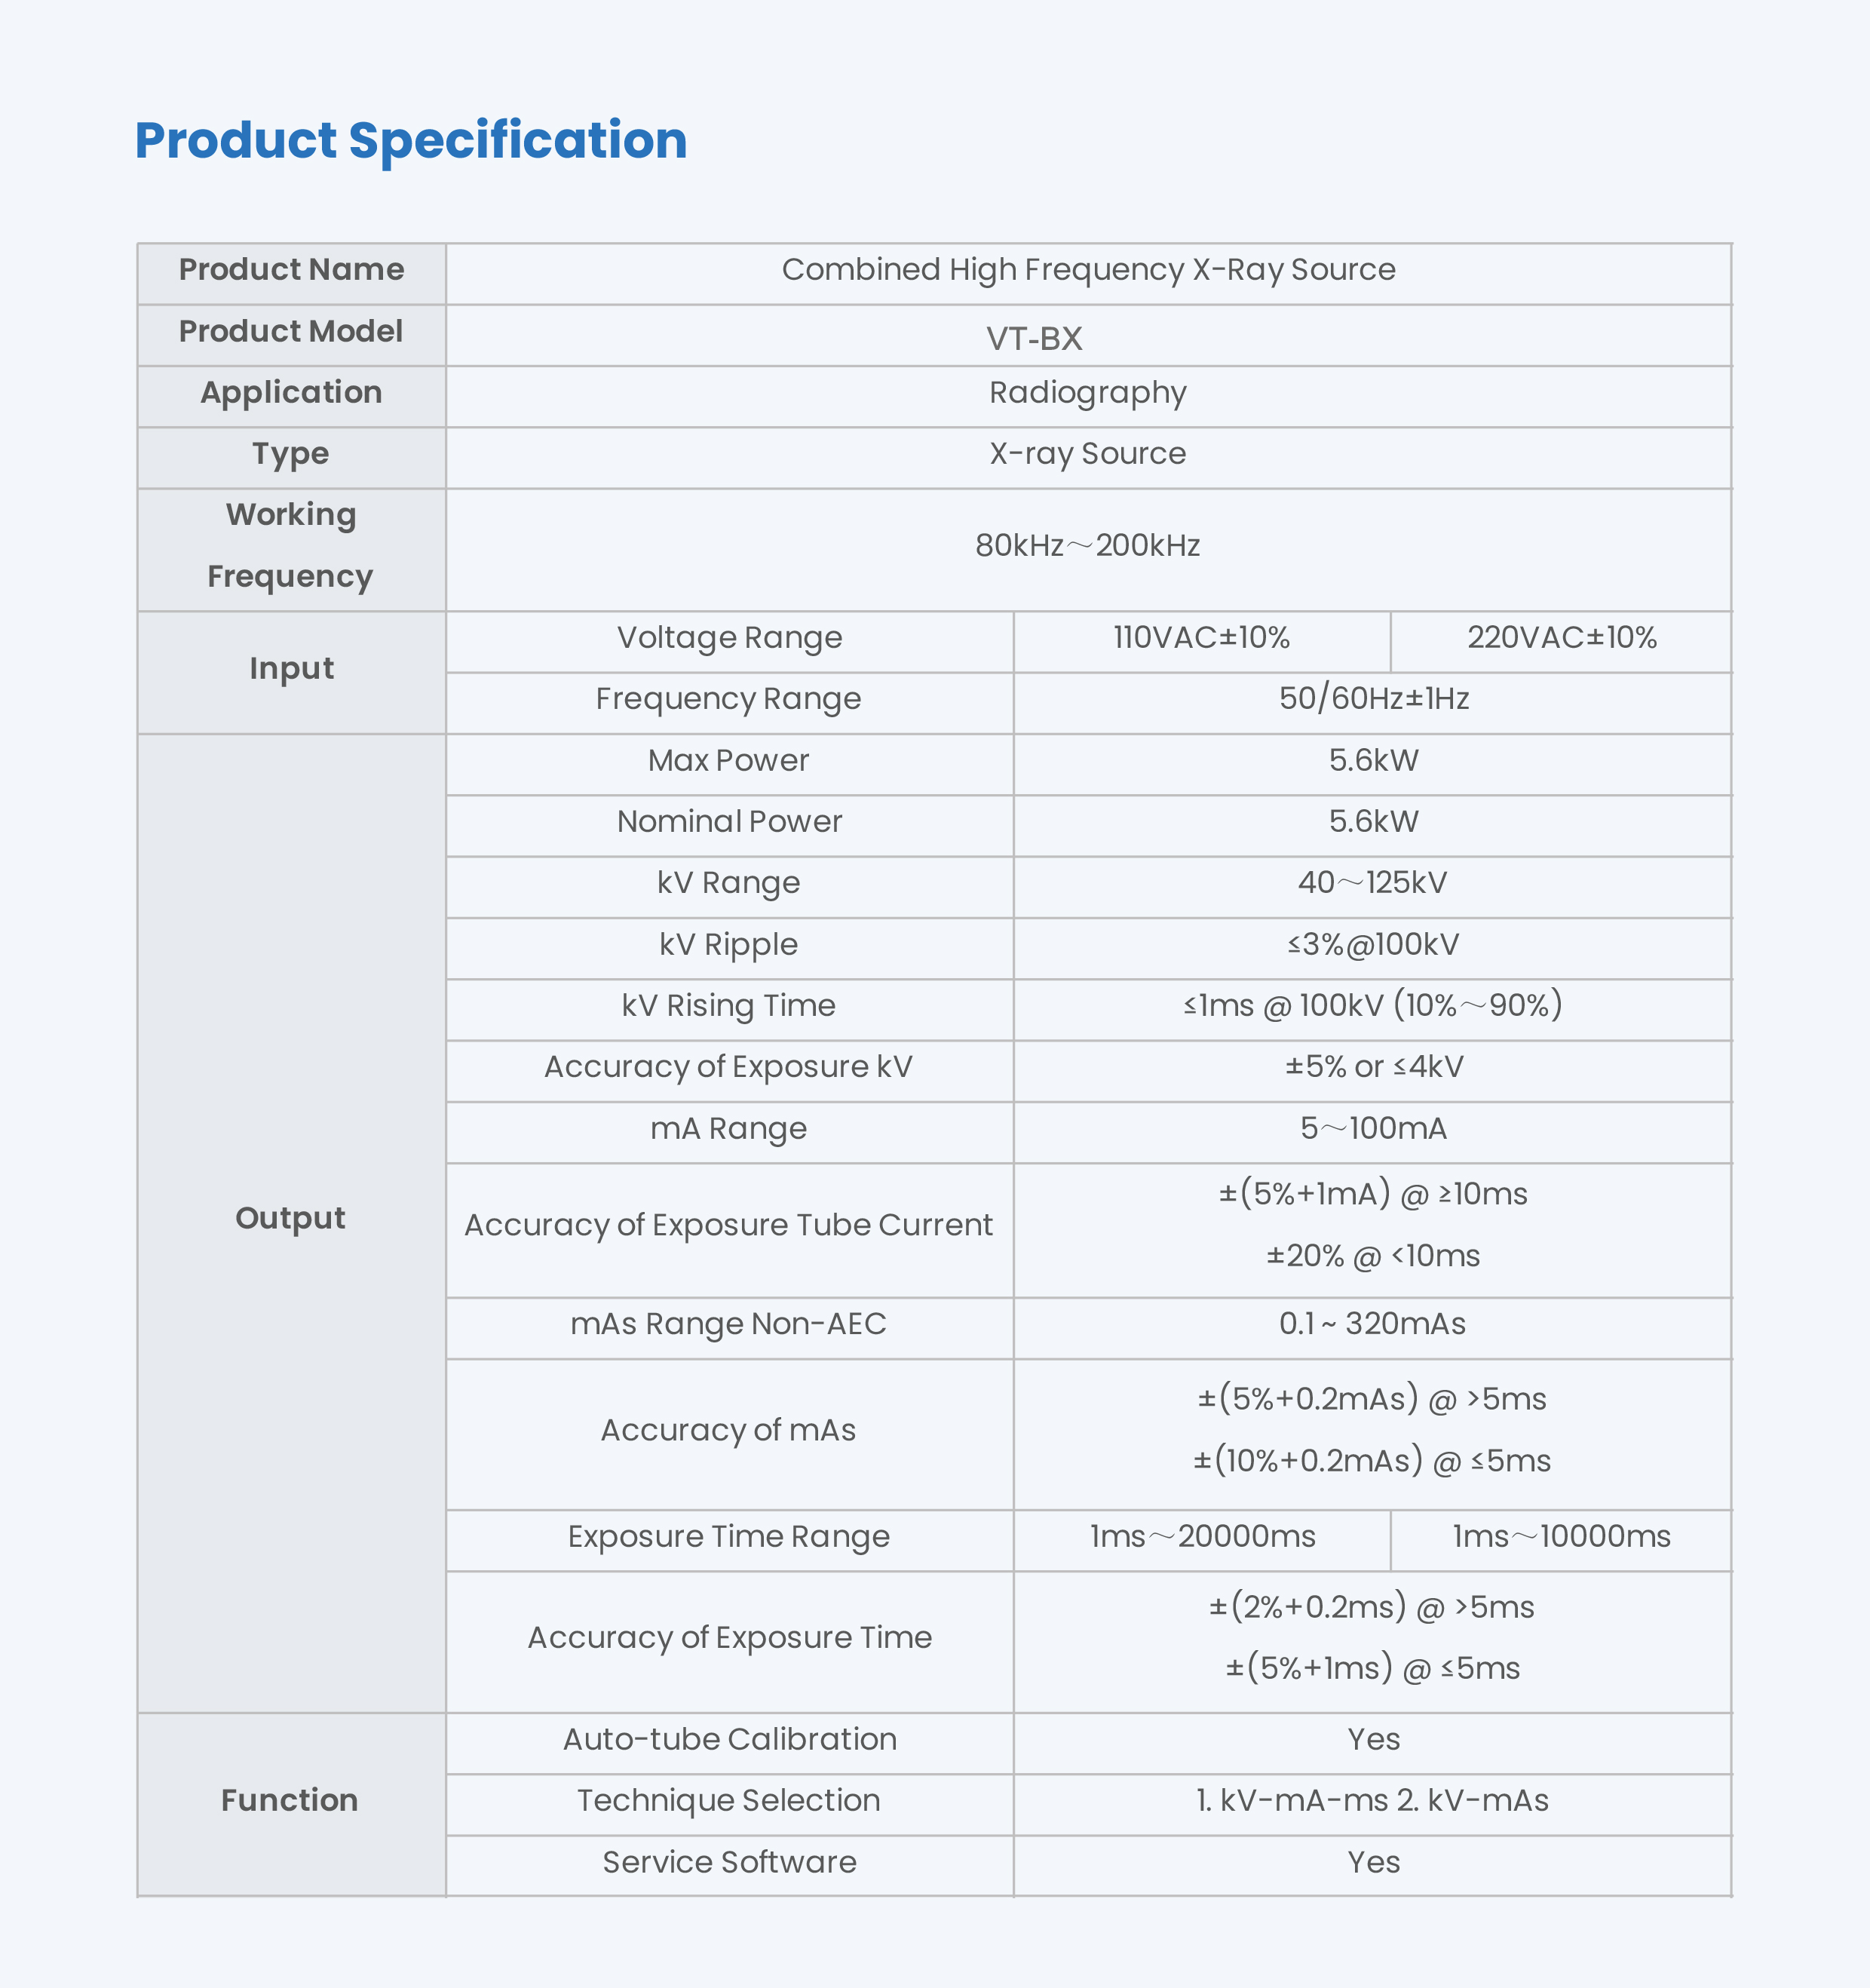Viewport: 1870px width, 1988px height.
Task: Click the 5~100mA range value
Action: pyautogui.click(x=1373, y=1129)
